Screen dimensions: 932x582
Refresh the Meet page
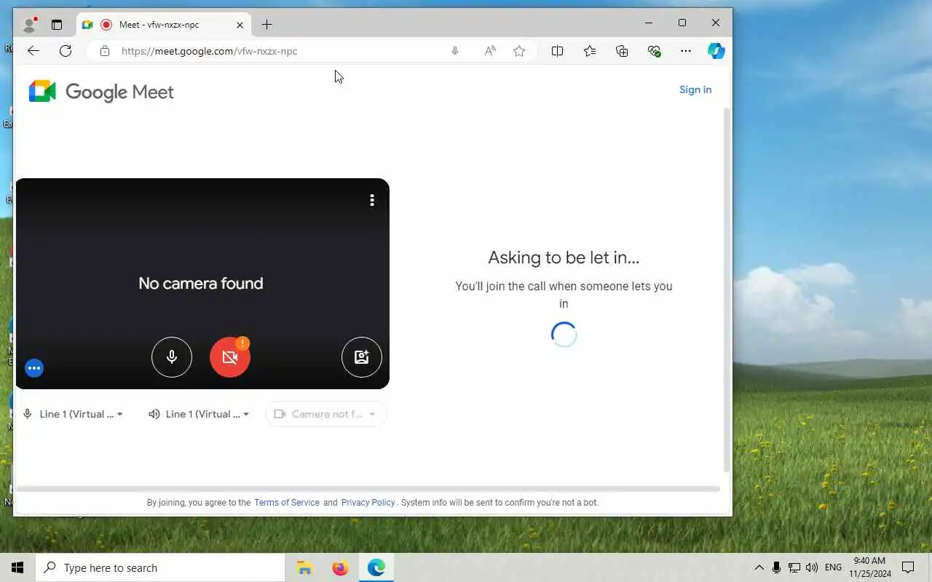(66, 51)
